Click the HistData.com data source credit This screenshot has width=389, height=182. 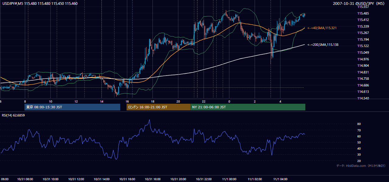[x=361, y=166]
